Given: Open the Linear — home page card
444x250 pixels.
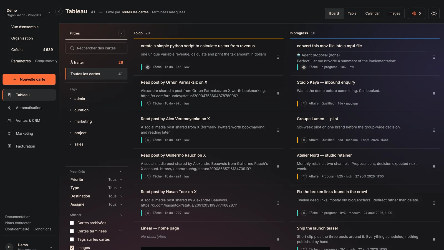Looking at the screenshot, I should (x=160, y=228).
